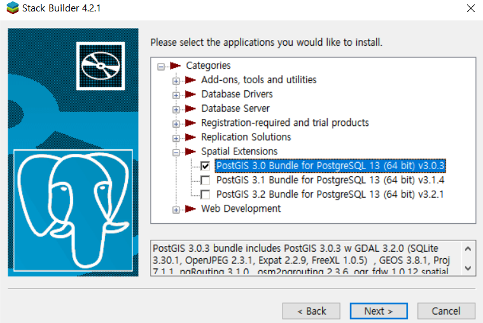Click the red arrow icon beside Categories

coord(175,65)
